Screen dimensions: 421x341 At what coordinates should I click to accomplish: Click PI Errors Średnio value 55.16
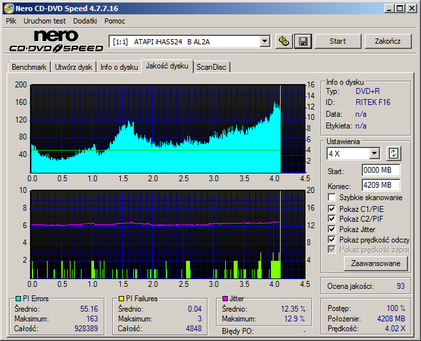tap(89, 309)
